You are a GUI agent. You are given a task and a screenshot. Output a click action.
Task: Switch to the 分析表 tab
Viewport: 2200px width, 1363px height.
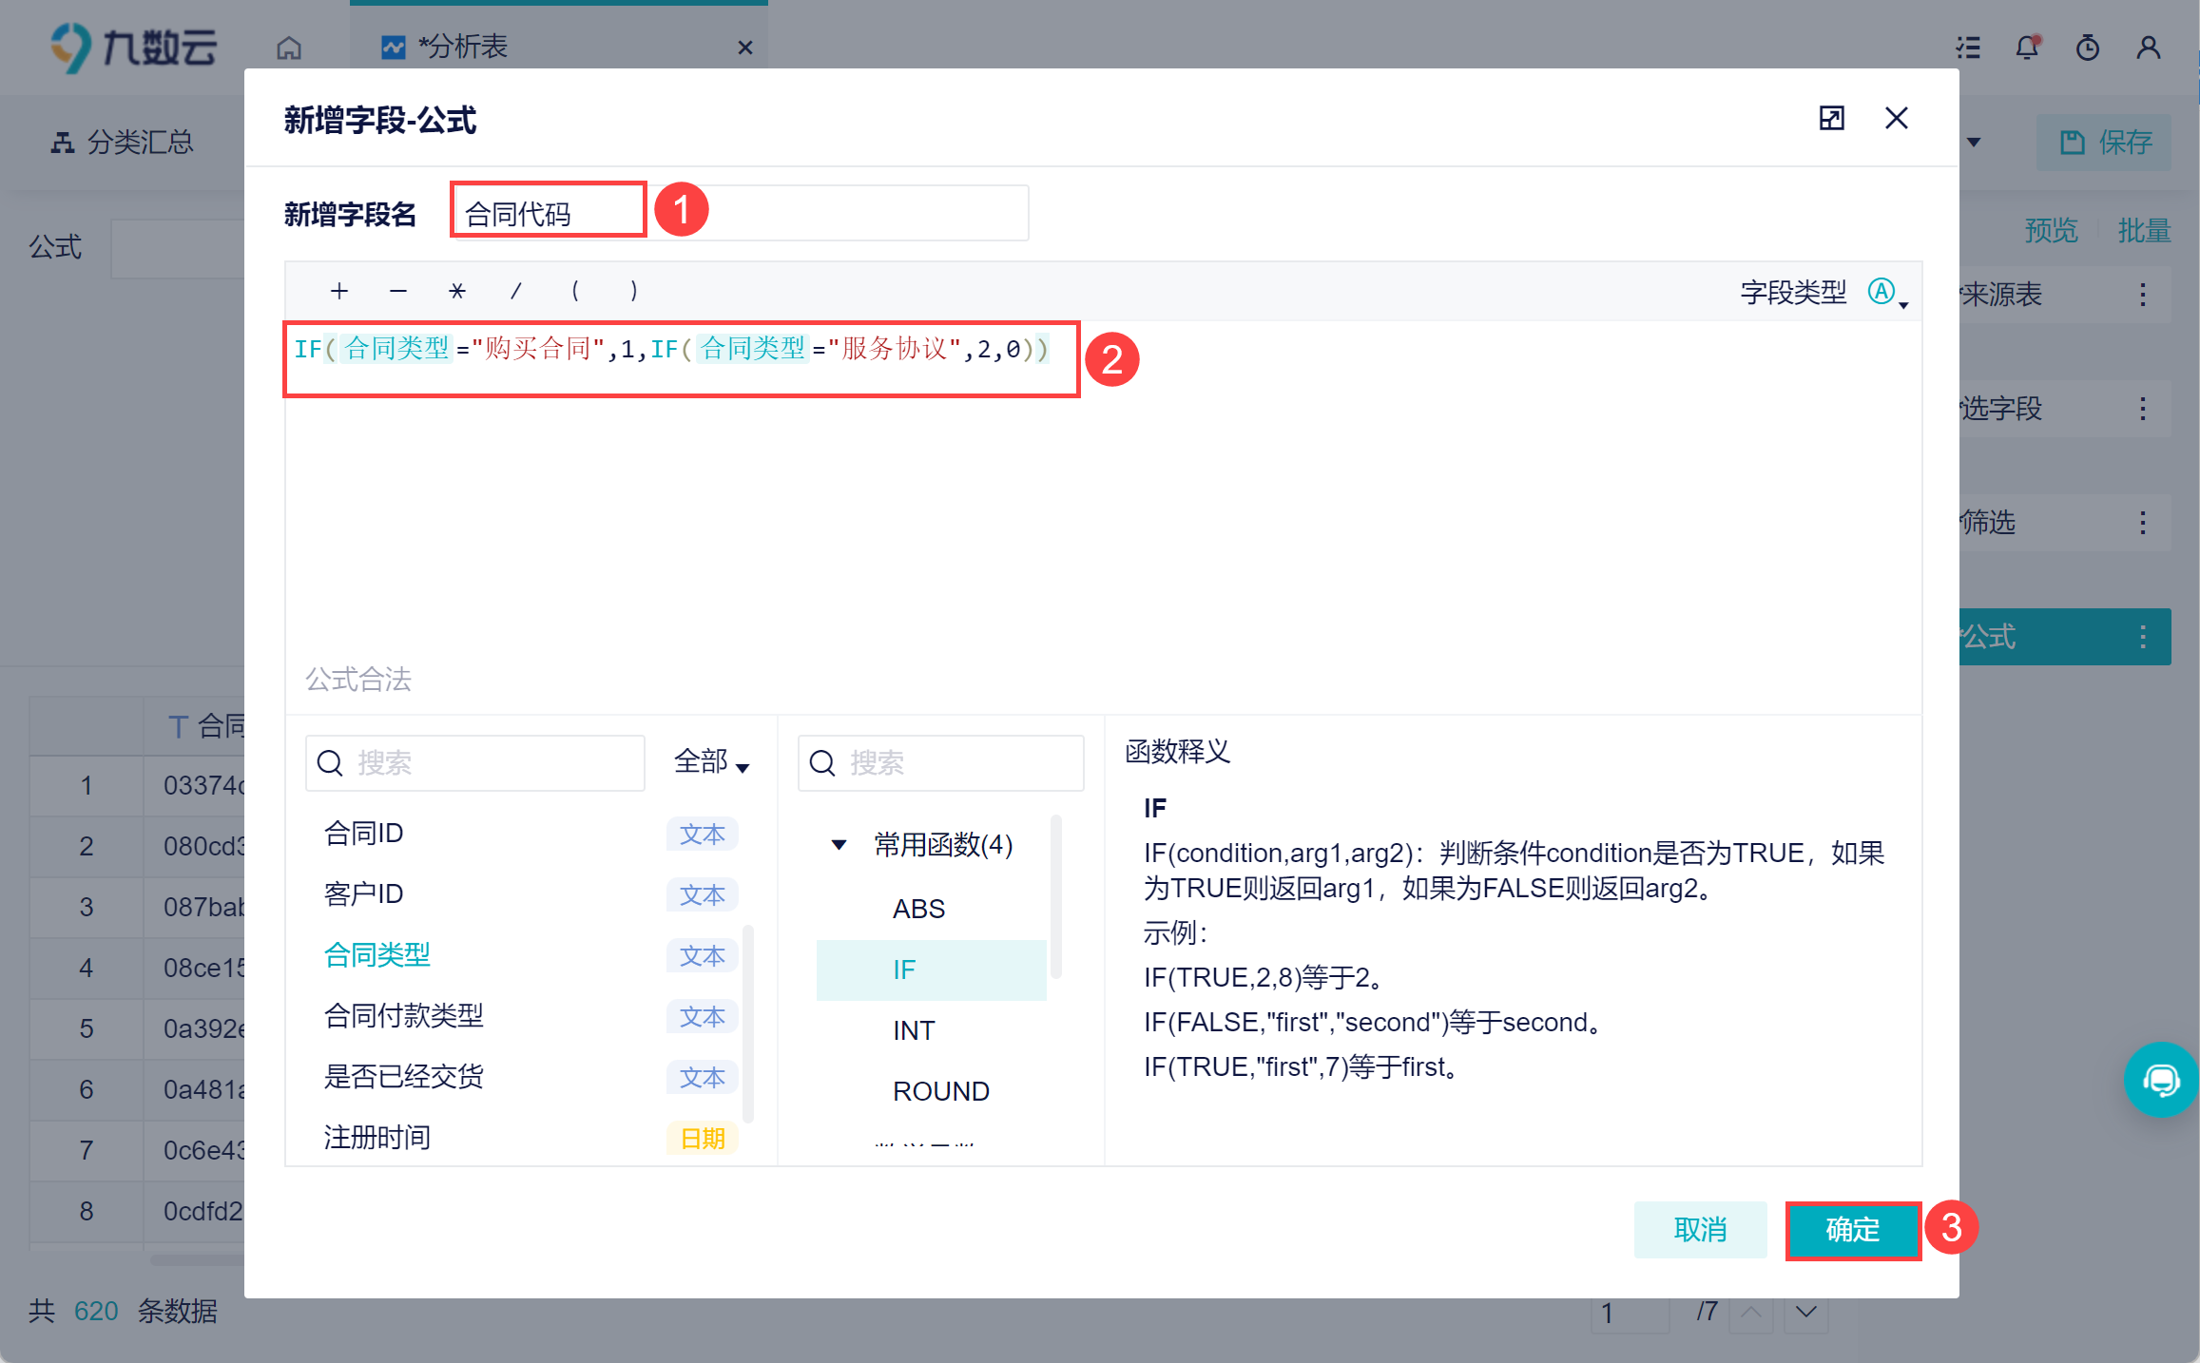(x=463, y=47)
